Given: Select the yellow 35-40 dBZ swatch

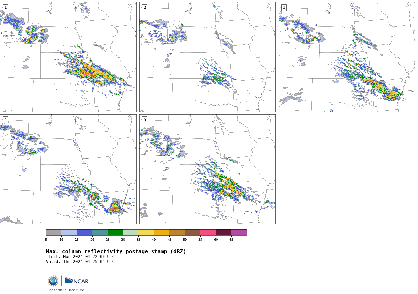Looking at the screenshot, I should tap(146, 233).
